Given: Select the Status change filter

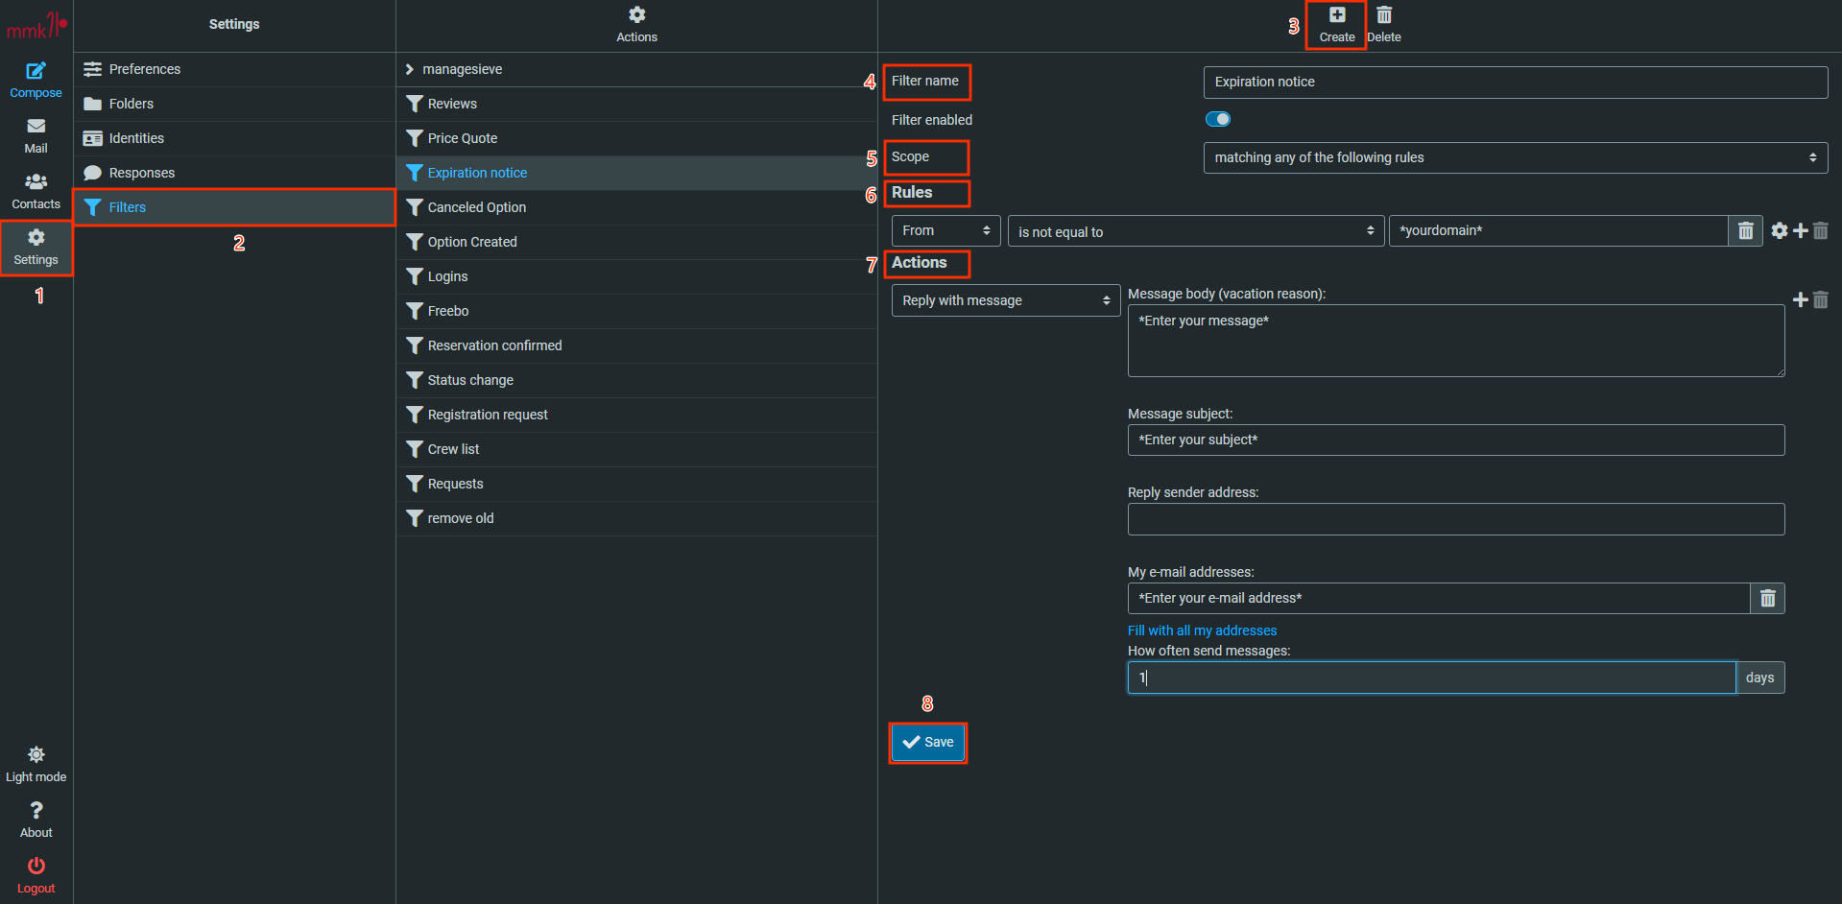Looking at the screenshot, I should (x=636, y=380).
